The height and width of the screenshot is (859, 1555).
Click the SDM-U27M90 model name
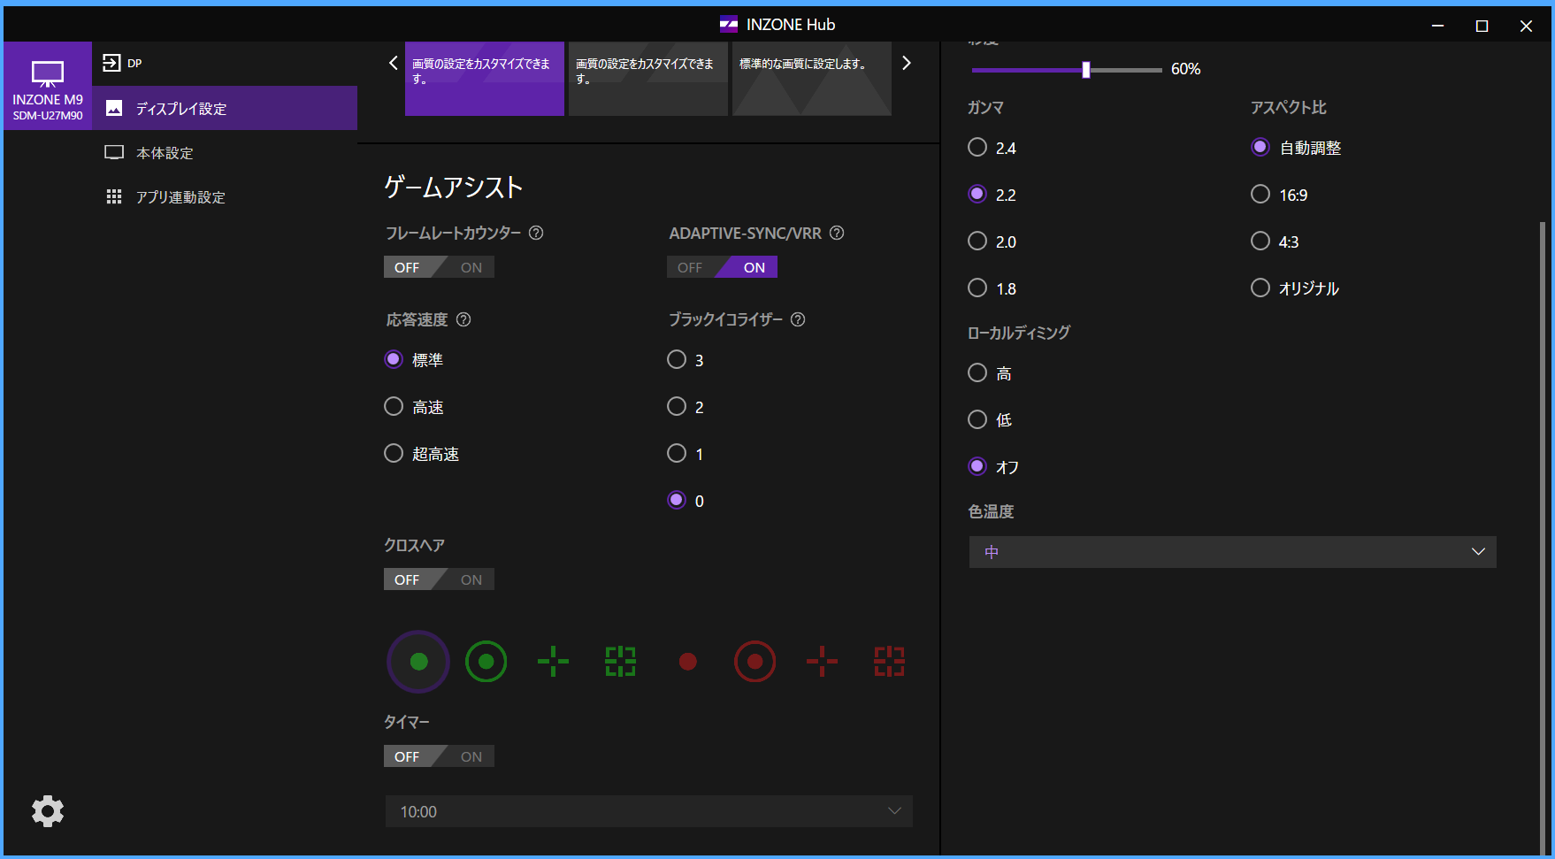[x=48, y=116]
